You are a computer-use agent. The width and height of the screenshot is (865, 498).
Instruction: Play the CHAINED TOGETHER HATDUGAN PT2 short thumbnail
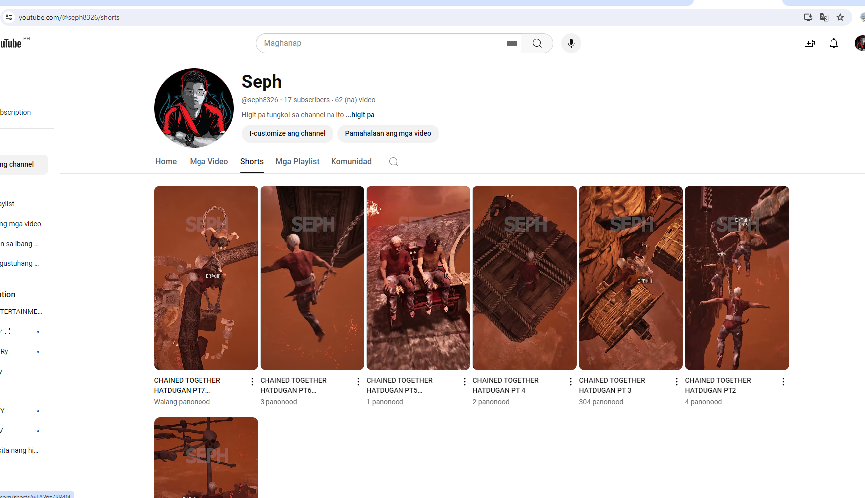[737, 278]
